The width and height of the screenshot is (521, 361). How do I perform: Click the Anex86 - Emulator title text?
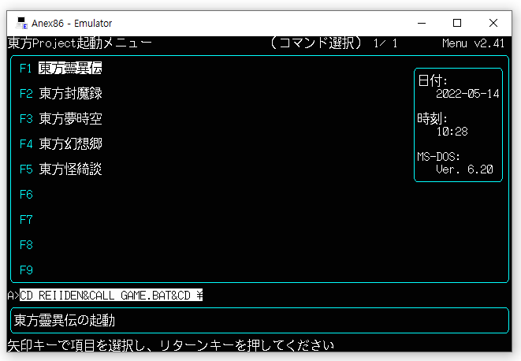pos(72,24)
